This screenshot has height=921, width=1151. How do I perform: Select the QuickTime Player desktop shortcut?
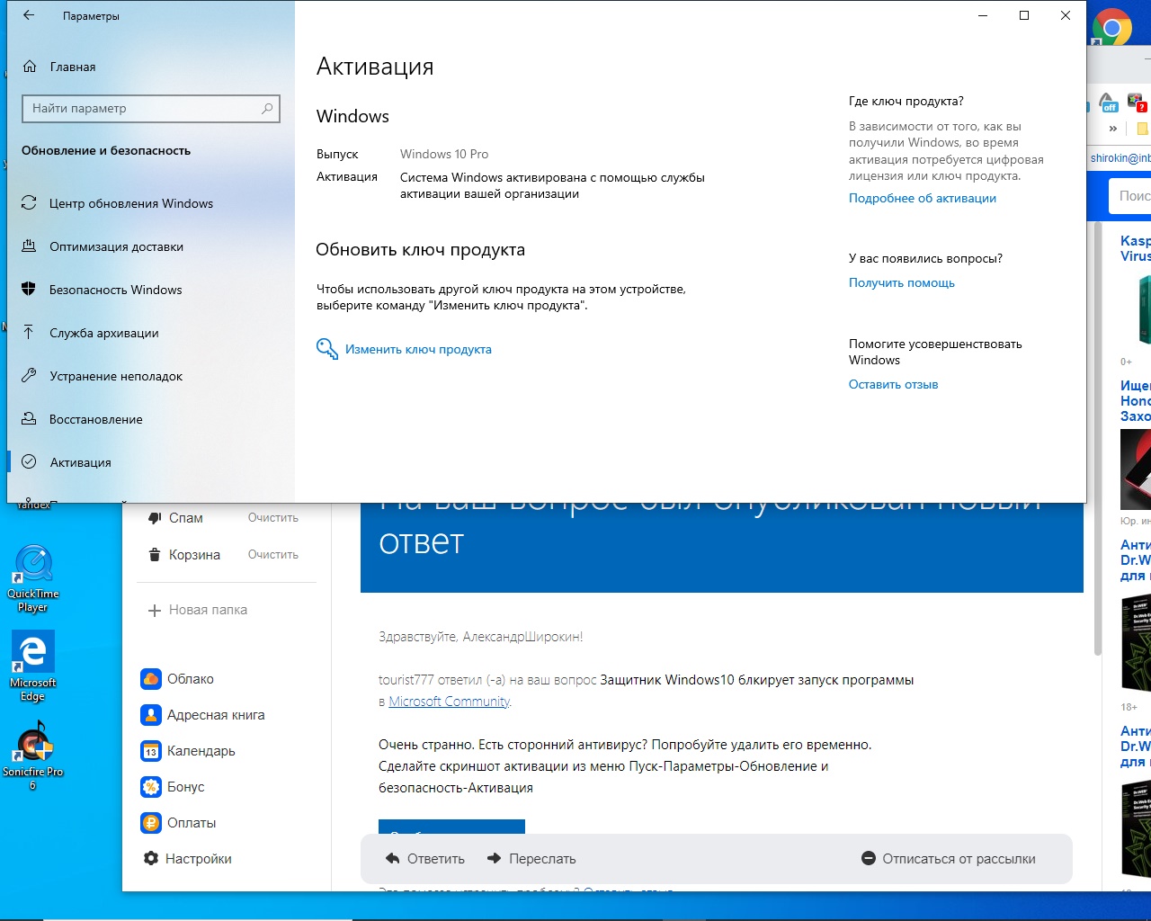[33, 578]
